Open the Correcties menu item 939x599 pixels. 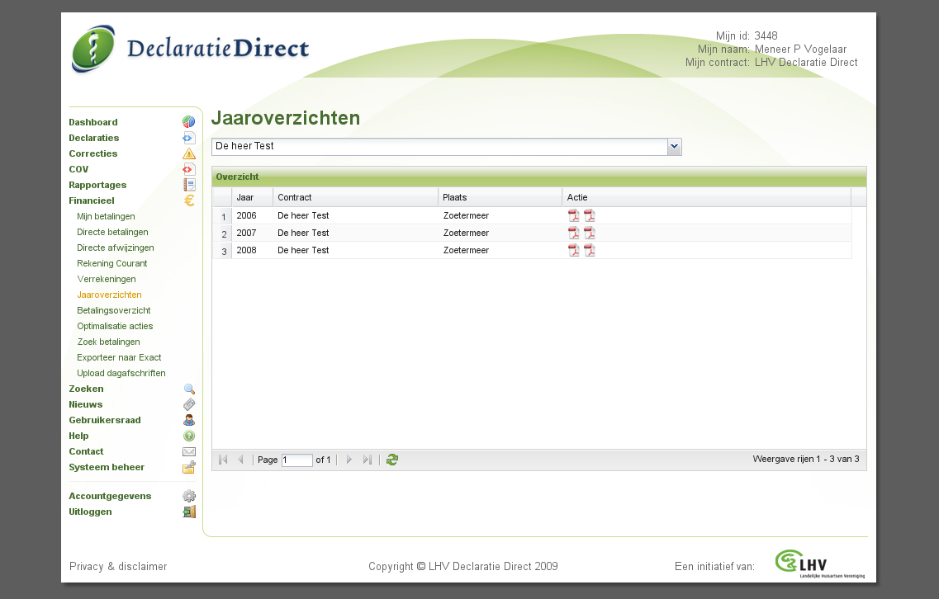[92, 153]
